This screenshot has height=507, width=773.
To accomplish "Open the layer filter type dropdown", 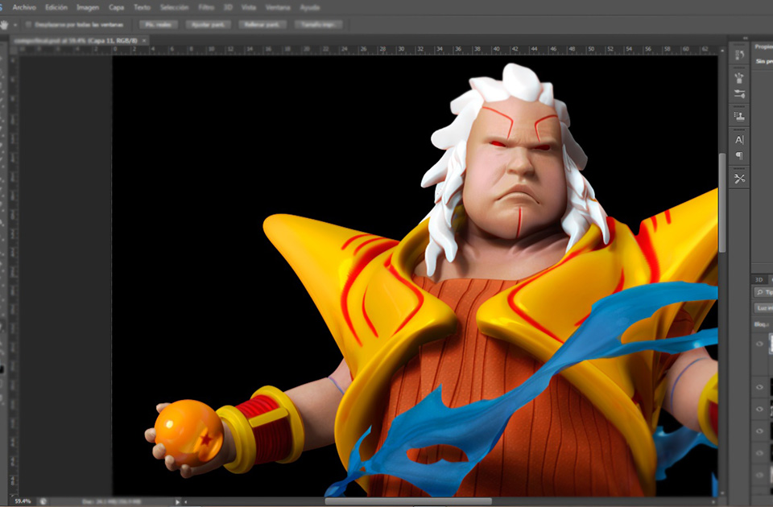I will click(x=764, y=293).
